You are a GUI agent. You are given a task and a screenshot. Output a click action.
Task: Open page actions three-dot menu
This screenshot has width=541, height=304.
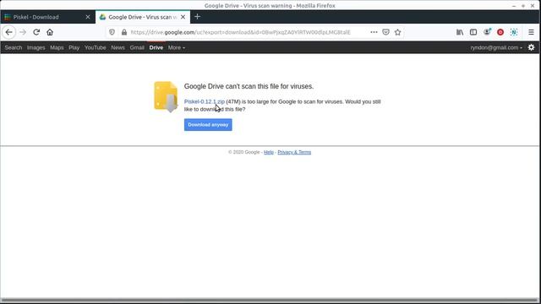tap(374, 32)
